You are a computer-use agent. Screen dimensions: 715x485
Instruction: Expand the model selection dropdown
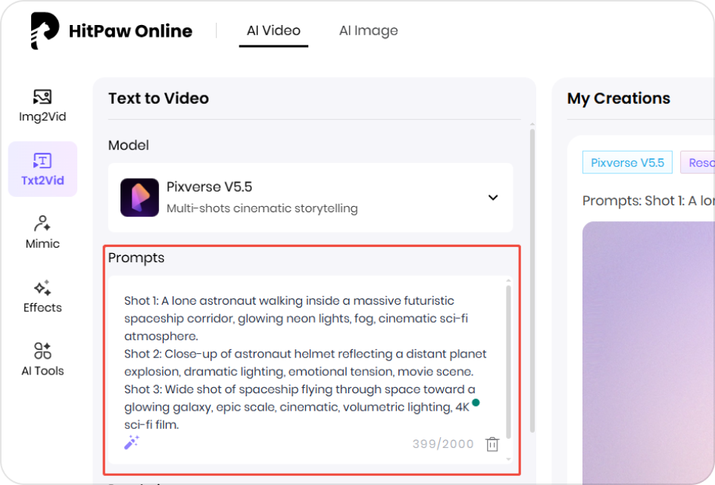(x=493, y=197)
